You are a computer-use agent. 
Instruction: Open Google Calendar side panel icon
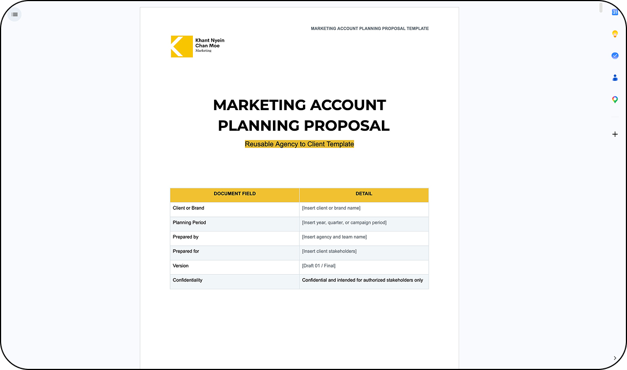(615, 12)
